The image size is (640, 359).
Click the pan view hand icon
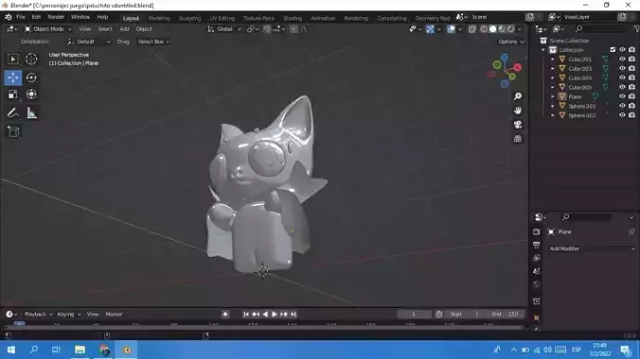coord(518,111)
